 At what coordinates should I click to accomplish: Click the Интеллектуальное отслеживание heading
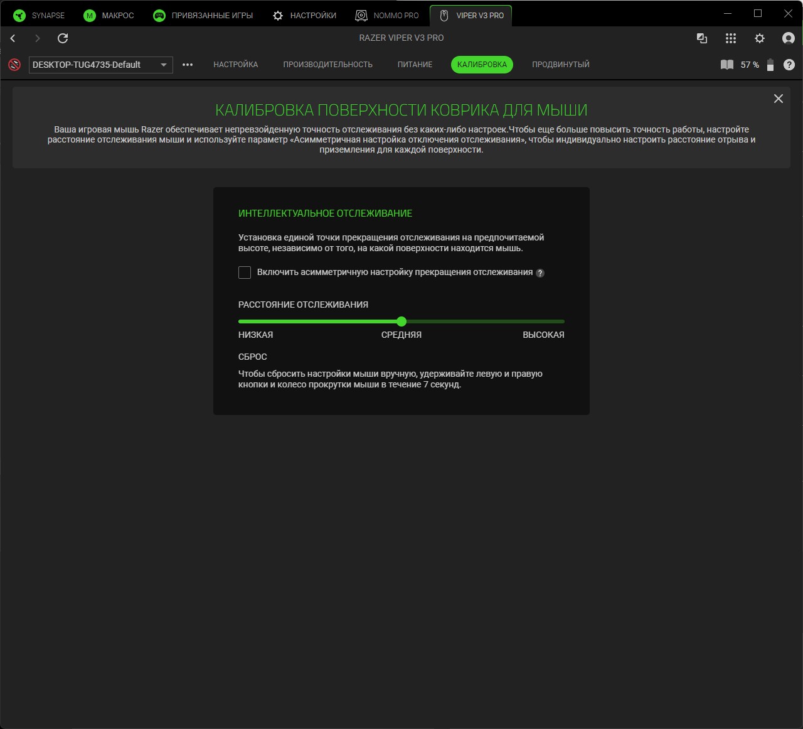(325, 213)
